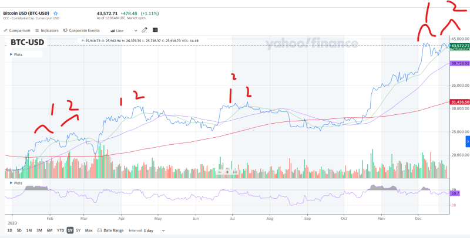Select the YTD time range
This screenshot has width=470, height=238.
tap(60, 230)
